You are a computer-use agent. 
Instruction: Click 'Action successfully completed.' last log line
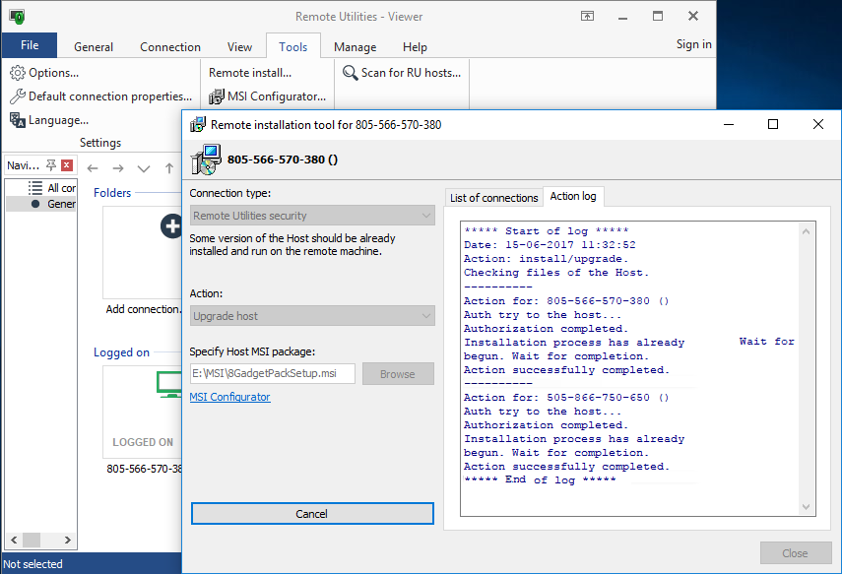[566, 466]
